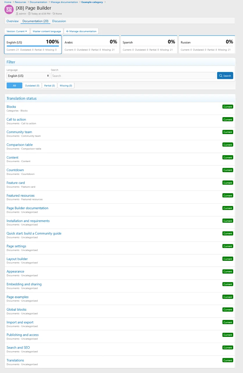Switch to the Overview tab
The image size is (243, 373).
click(12, 21)
